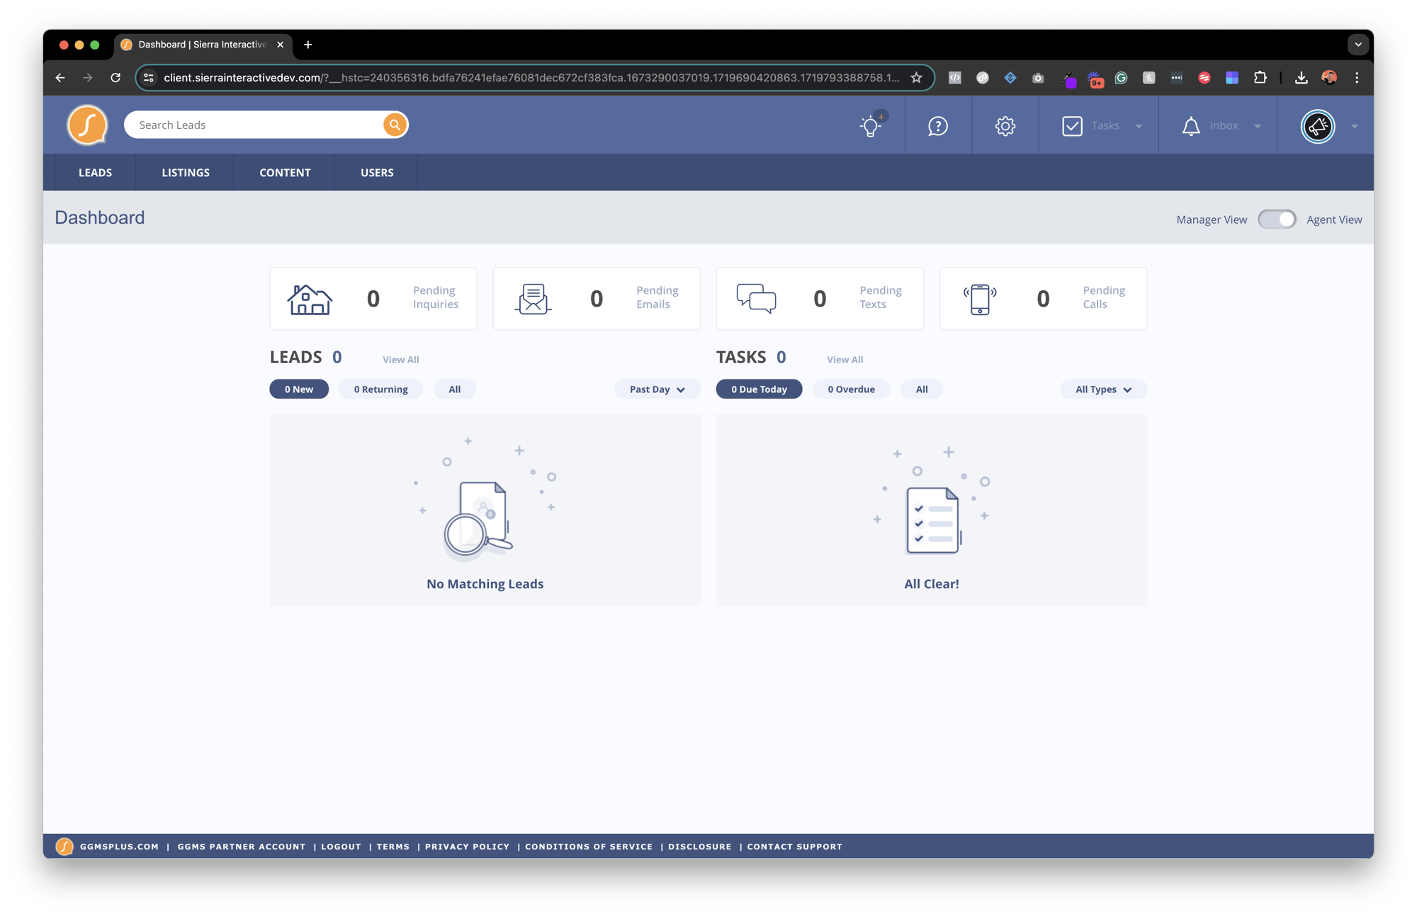Click the Search Leads input field
1417x916 pixels.
coord(255,124)
